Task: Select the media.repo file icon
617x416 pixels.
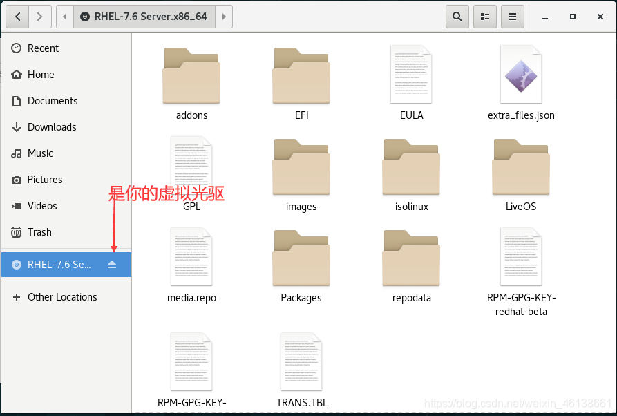Action: coord(191,257)
